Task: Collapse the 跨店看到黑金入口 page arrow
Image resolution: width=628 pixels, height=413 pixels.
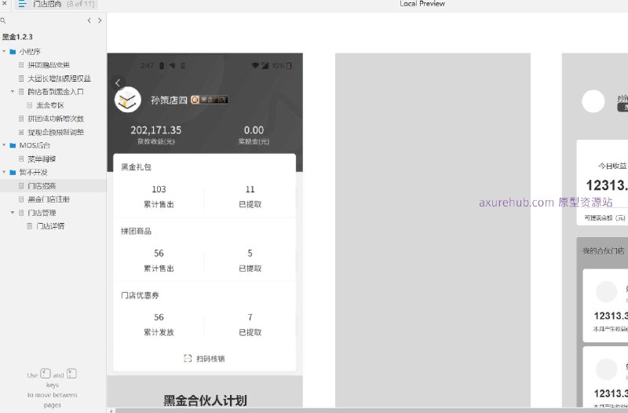Action: (13, 92)
